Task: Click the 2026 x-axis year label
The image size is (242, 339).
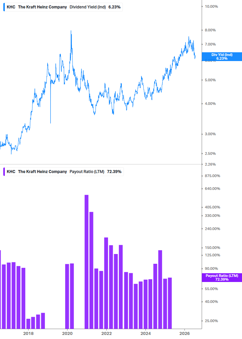Action: click(185, 333)
